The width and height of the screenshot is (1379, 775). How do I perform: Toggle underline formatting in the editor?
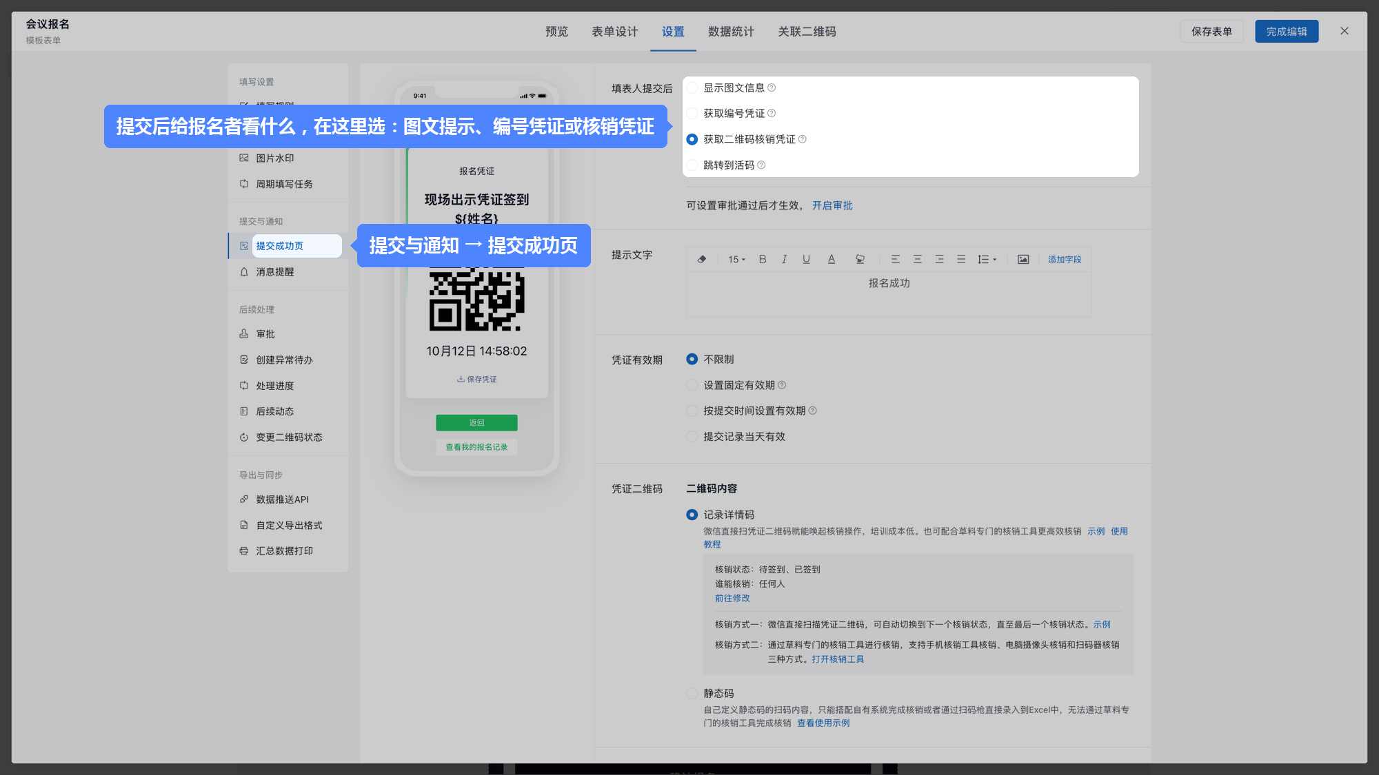806,259
